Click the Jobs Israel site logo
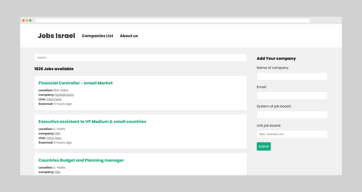This screenshot has height=192, width=362. pos(56,36)
